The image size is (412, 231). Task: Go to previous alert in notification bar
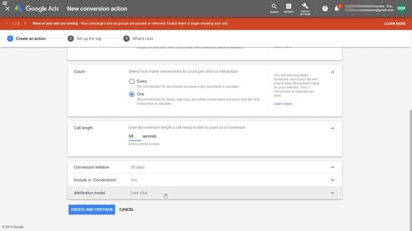(x=6, y=24)
